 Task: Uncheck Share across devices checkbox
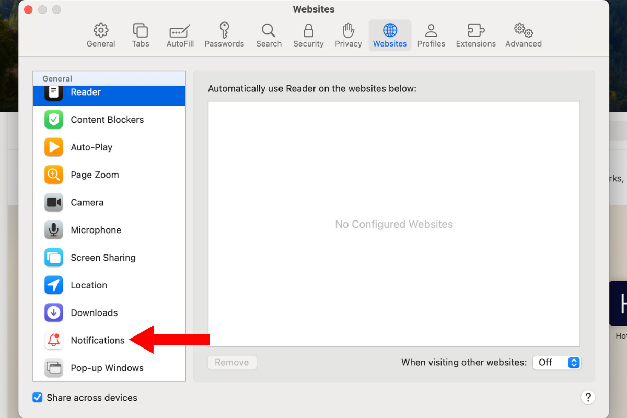pos(38,398)
